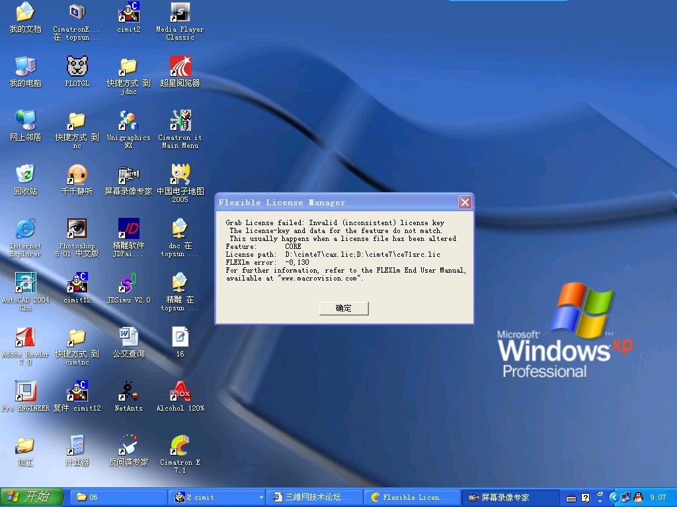Click the network connection tray icon
Image resolution: width=677 pixels, height=507 pixels.
pos(625,497)
